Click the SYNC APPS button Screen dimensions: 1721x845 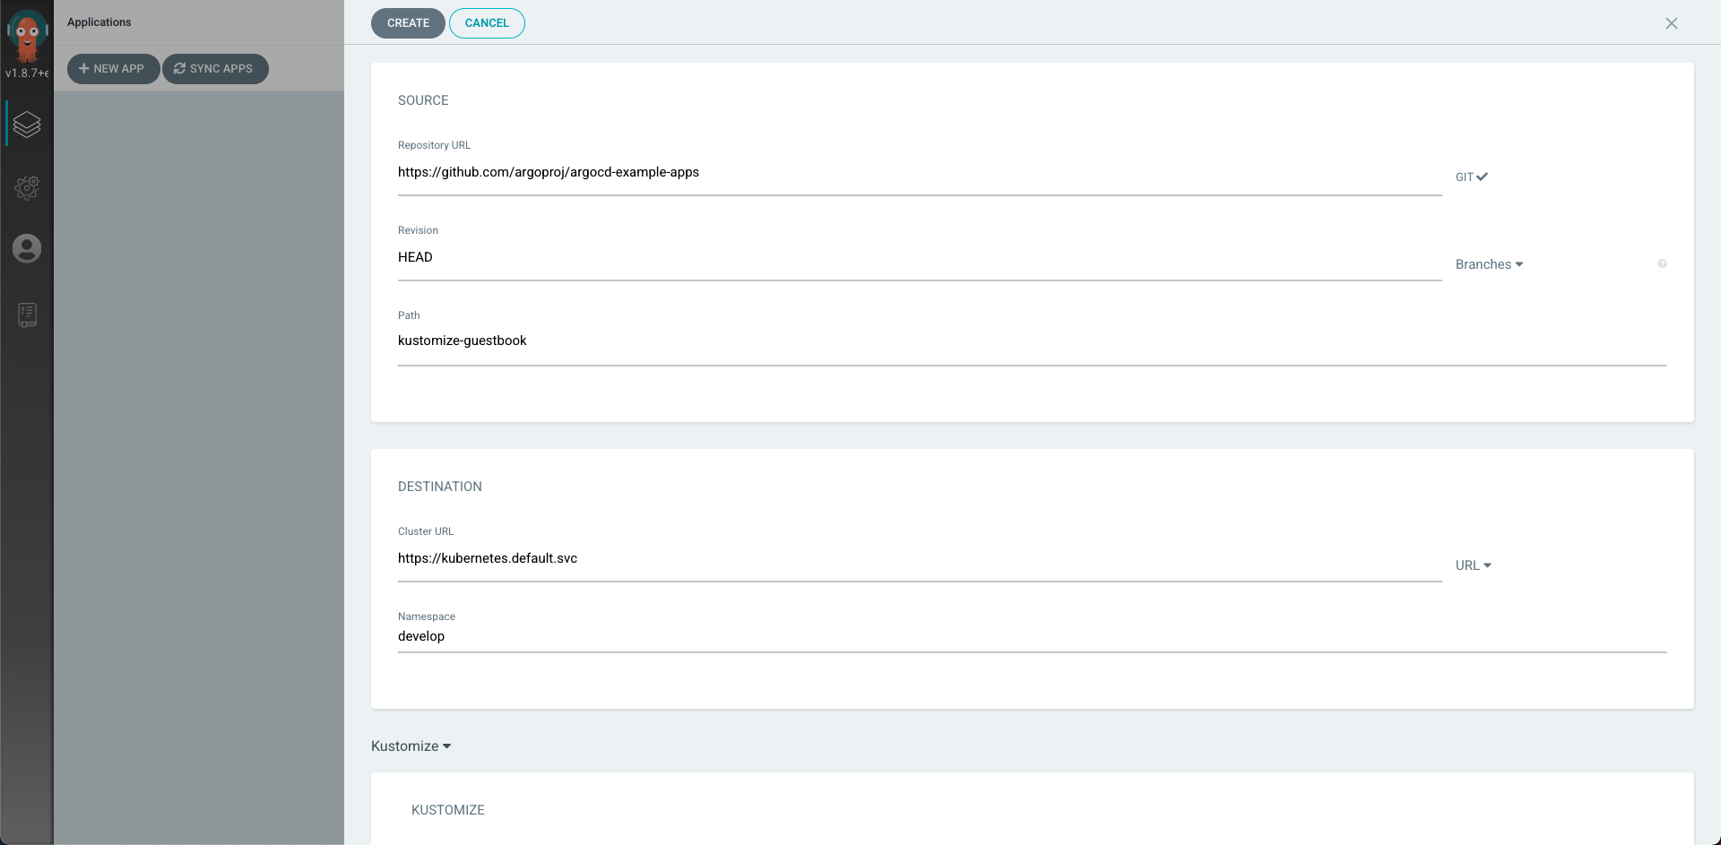215,69
